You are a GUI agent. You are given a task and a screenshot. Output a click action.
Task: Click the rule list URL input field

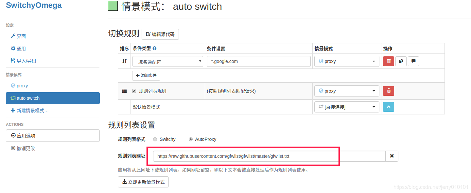tap(269, 156)
